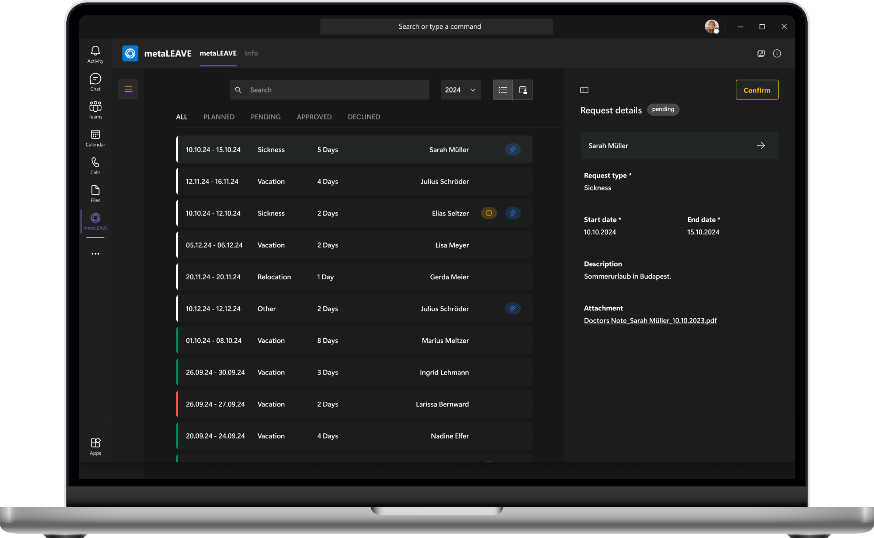This screenshot has width=874, height=538.
Task: Click the start date 10.10.2024
Action: (600, 232)
